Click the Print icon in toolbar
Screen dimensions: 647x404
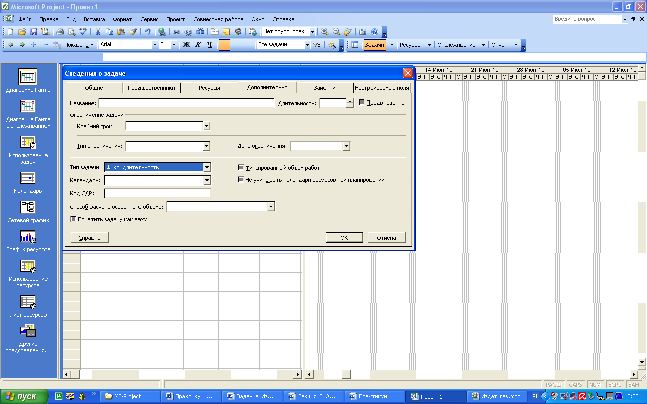pos(60,31)
